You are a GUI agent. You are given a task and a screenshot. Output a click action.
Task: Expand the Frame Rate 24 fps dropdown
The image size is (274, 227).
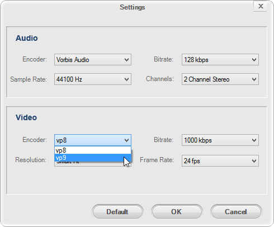(x=220, y=160)
